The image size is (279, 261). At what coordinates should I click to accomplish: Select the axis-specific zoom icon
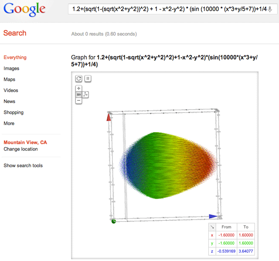85,94
